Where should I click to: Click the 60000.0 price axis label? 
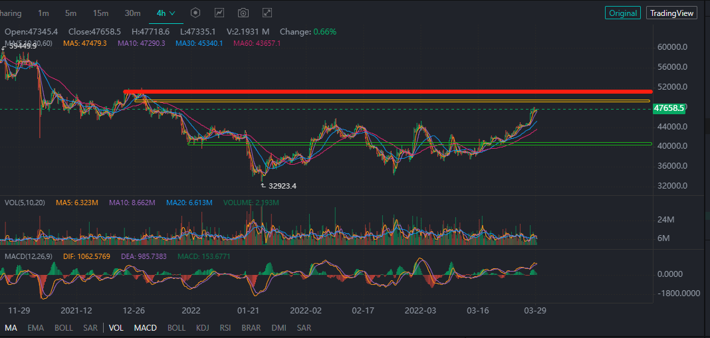tap(672, 47)
